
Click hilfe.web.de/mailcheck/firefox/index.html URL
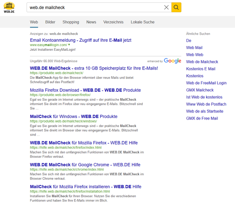click(x=66, y=148)
